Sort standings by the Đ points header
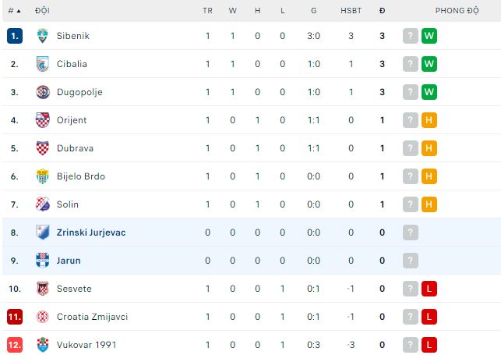This screenshot has height=355, width=501. coord(382,11)
